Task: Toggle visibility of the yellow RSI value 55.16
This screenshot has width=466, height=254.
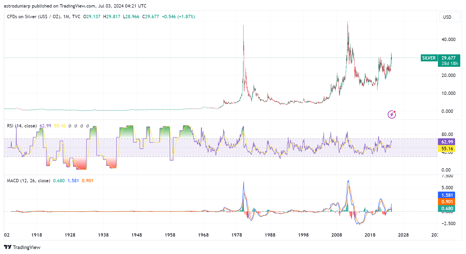Action: click(59, 126)
